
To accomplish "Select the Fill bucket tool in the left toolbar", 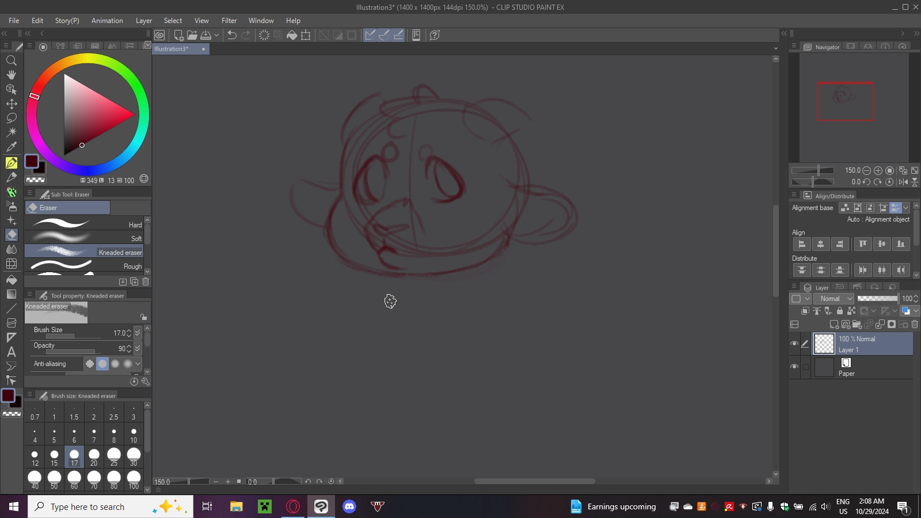I will click(x=11, y=280).
